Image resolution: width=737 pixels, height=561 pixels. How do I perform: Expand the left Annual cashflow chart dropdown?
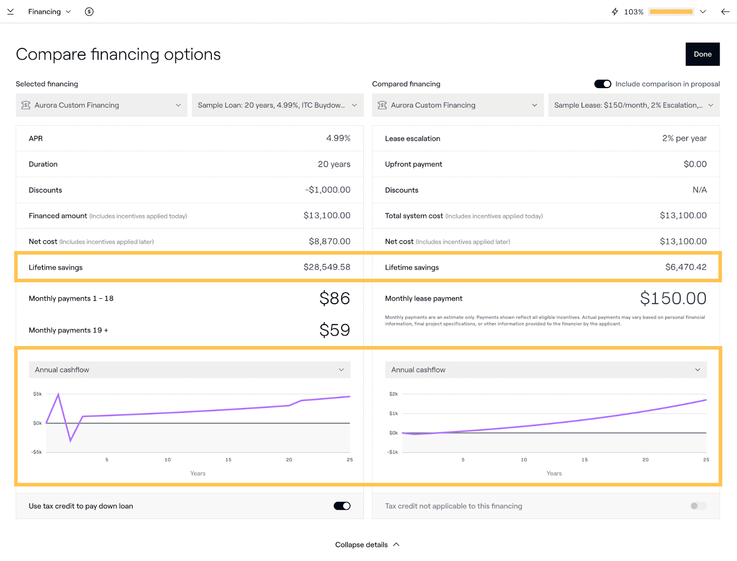click(189, 370)
